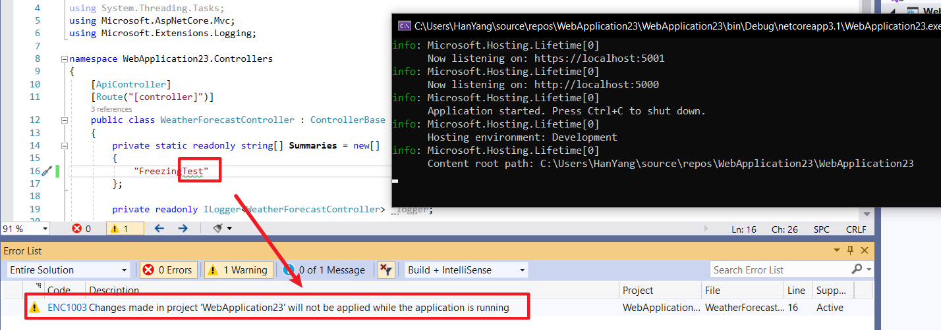Toggle the 0 Errors filter
This screenshot has width=941, height=330.
(x=168, y=270)
